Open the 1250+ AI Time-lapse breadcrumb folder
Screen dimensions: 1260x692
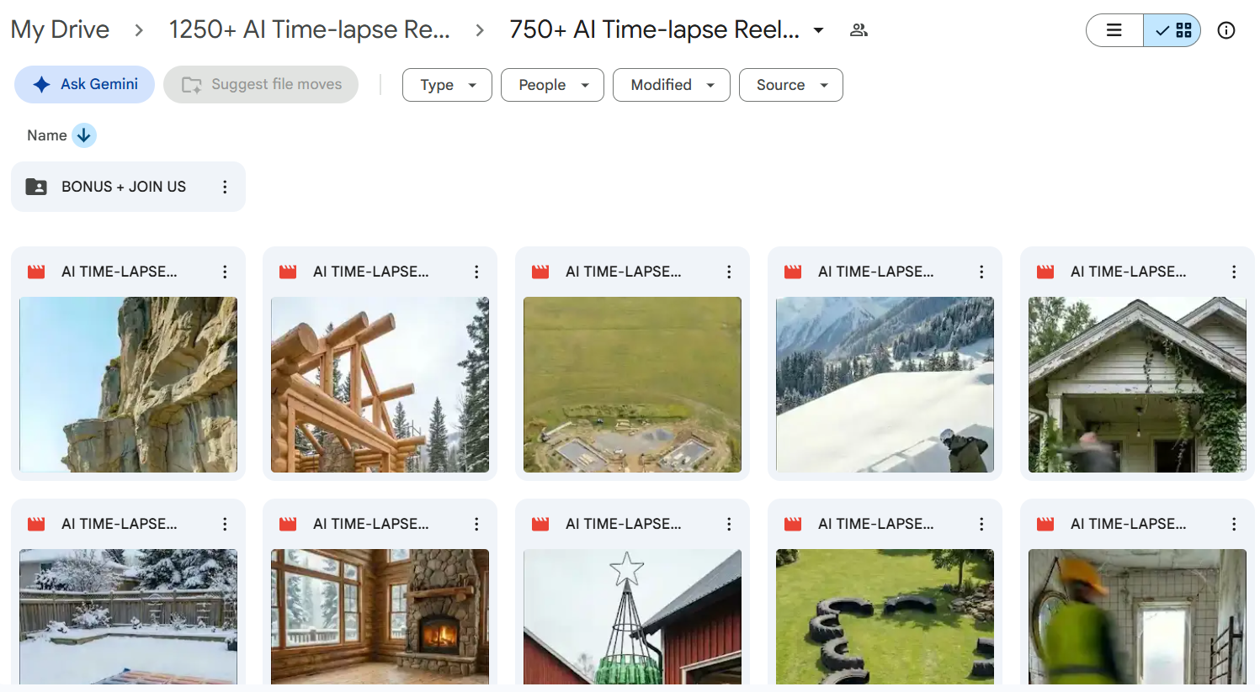[x=309, y=29]
